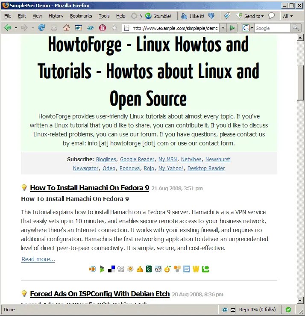The height and width of the screenshot is (316, 305).
Task: Click the red circular 'b' toolbar icon
Action: click(x=103, y=28)
